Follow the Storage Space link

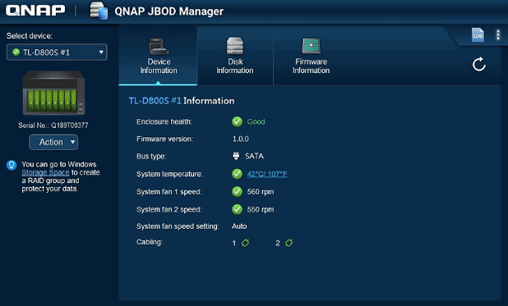click(x=45, y=172)
